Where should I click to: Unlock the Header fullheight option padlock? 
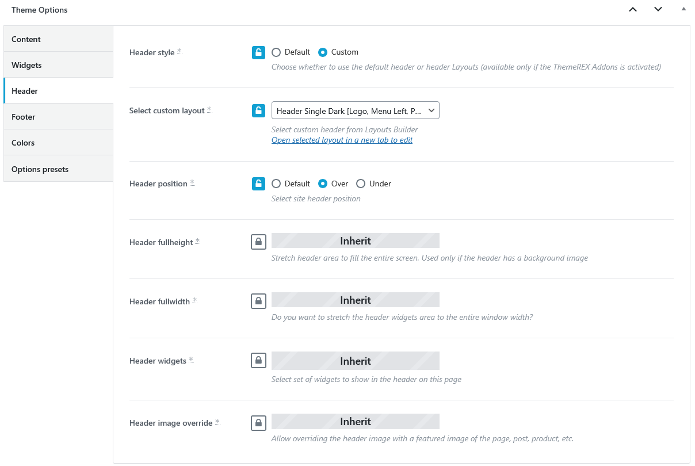pos(258,242)
